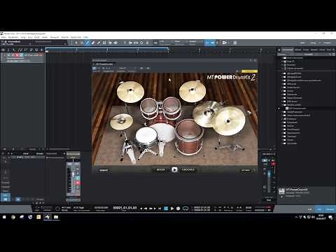The height and width of the screenshot is (252, 336).
Task: Select the Listen speaker tool in the toolbar
Action: (x=115, y=43)
